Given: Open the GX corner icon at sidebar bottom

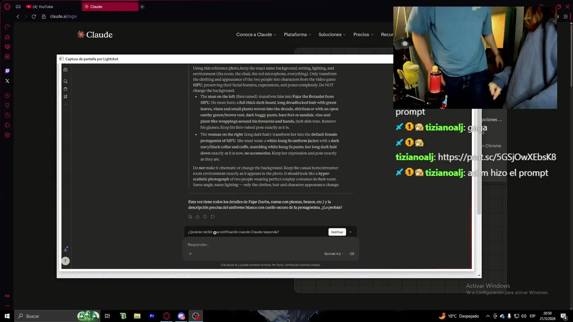Looking at the screenshot, I should point(7,296).
